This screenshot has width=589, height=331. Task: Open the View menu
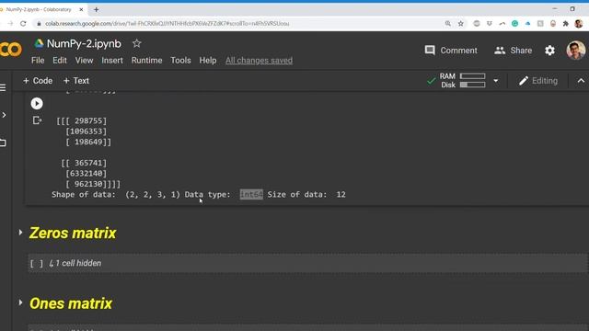tap(84, 61)
